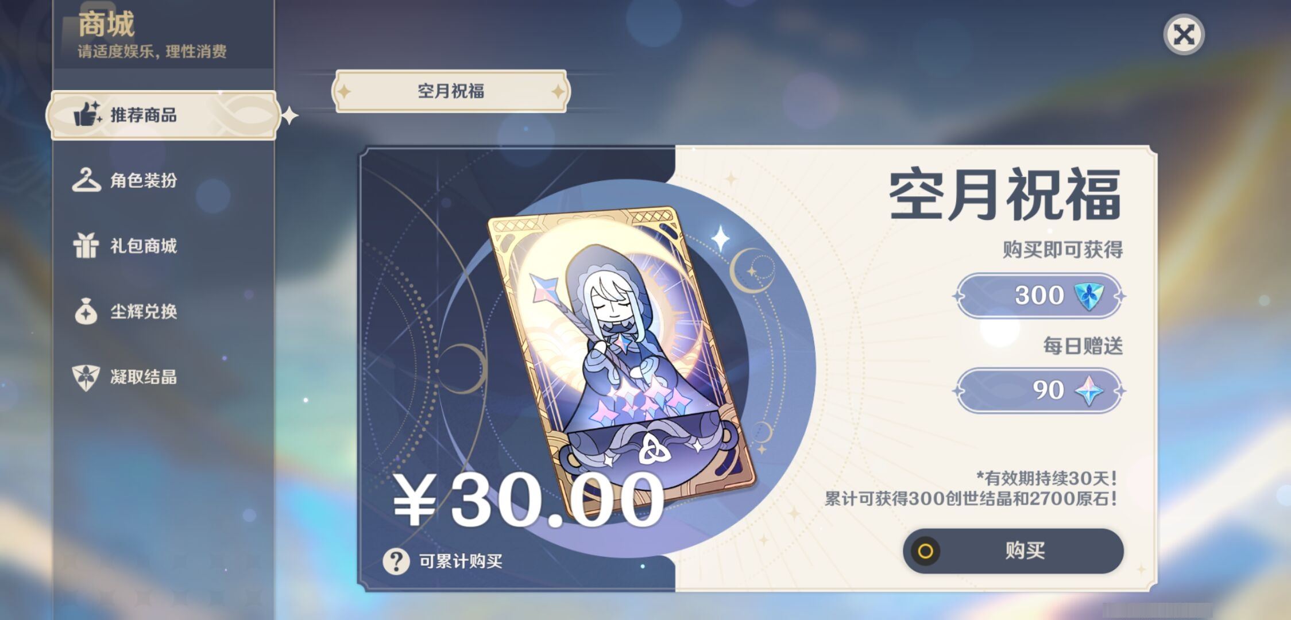The height and width of the screenshot is (620, 1291).
Task: Click the thumbs-up icon for 推荐商品
Action: point(88,114)
